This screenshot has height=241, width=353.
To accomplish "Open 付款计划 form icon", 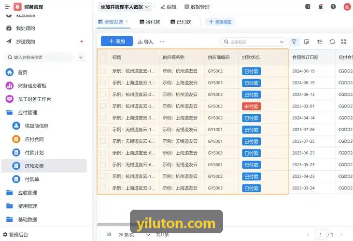I will (16, 152).
